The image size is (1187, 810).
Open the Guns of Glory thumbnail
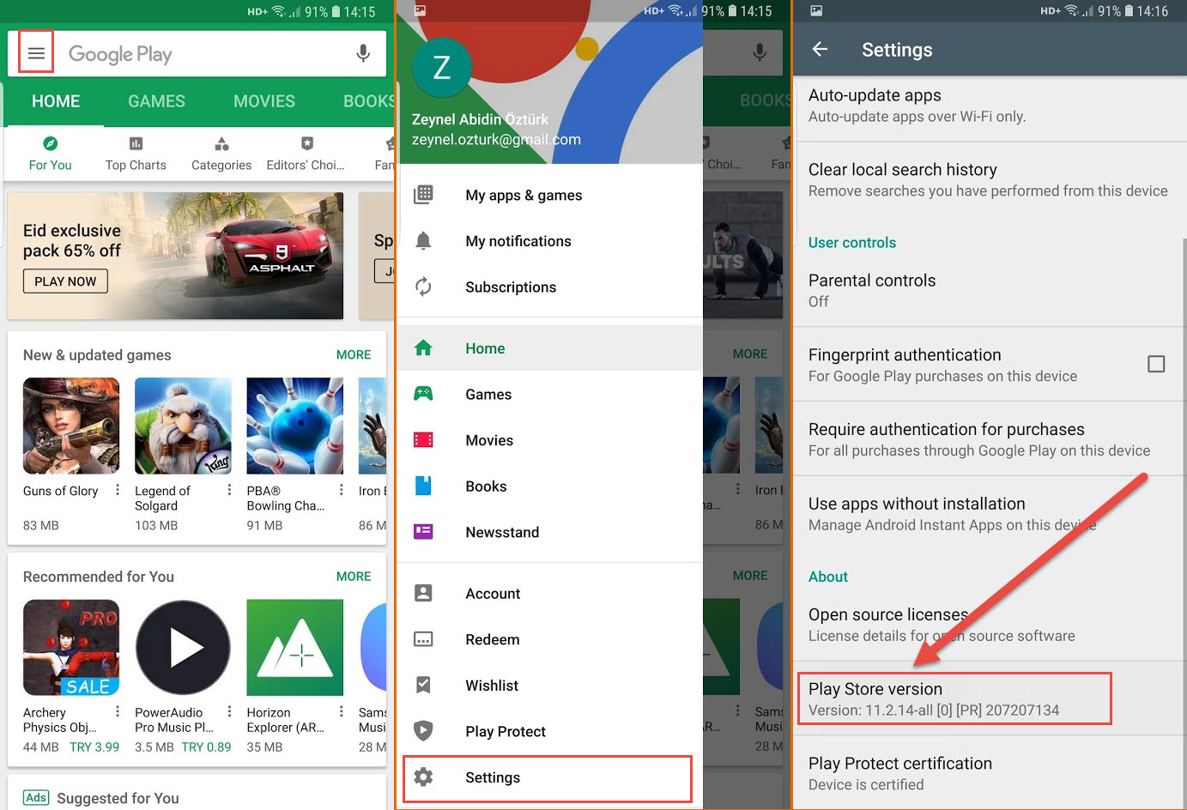click(x=71, y=426)
